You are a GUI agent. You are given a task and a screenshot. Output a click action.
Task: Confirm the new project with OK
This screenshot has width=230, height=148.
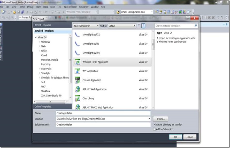pyautogui.click(x=175, y=137)
